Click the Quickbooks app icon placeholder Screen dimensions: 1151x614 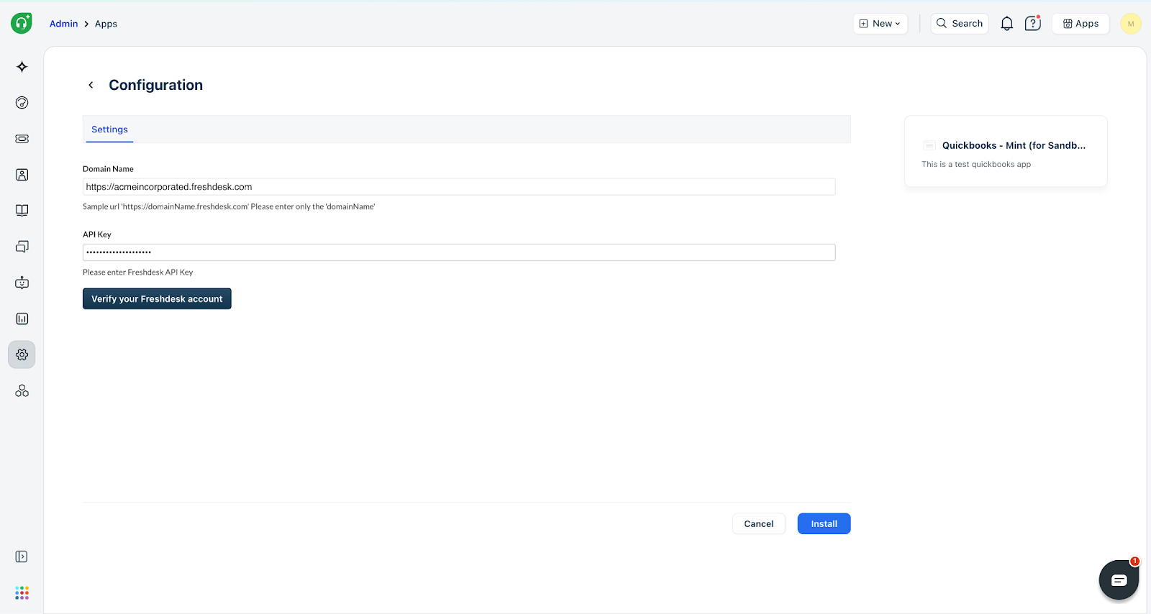click(x=929, y=145)
